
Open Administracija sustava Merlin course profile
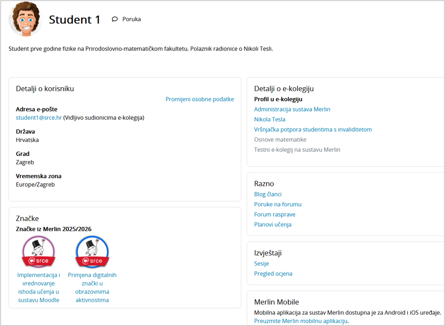292,109
